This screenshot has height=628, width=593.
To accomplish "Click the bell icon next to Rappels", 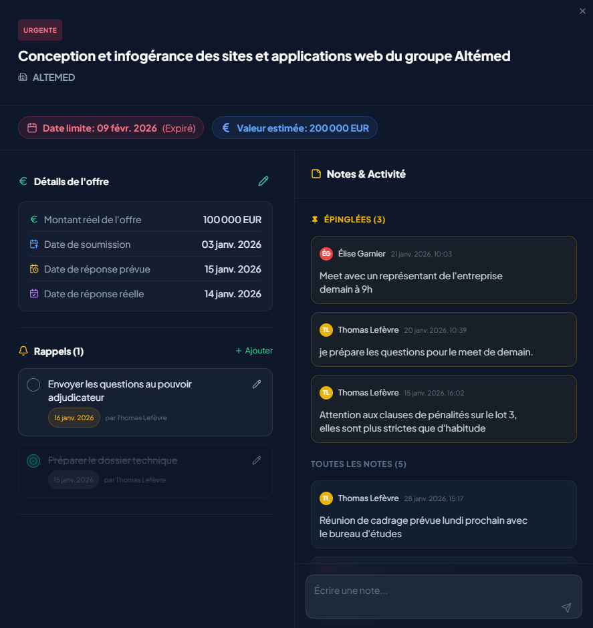I will (x=23, y=351).
